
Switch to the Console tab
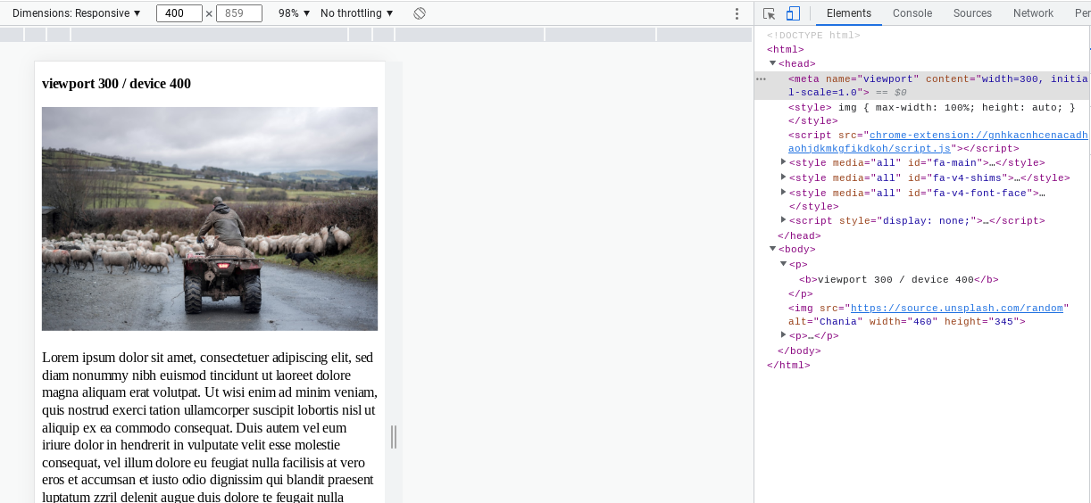pyautogui.click(x=912, y=13)
